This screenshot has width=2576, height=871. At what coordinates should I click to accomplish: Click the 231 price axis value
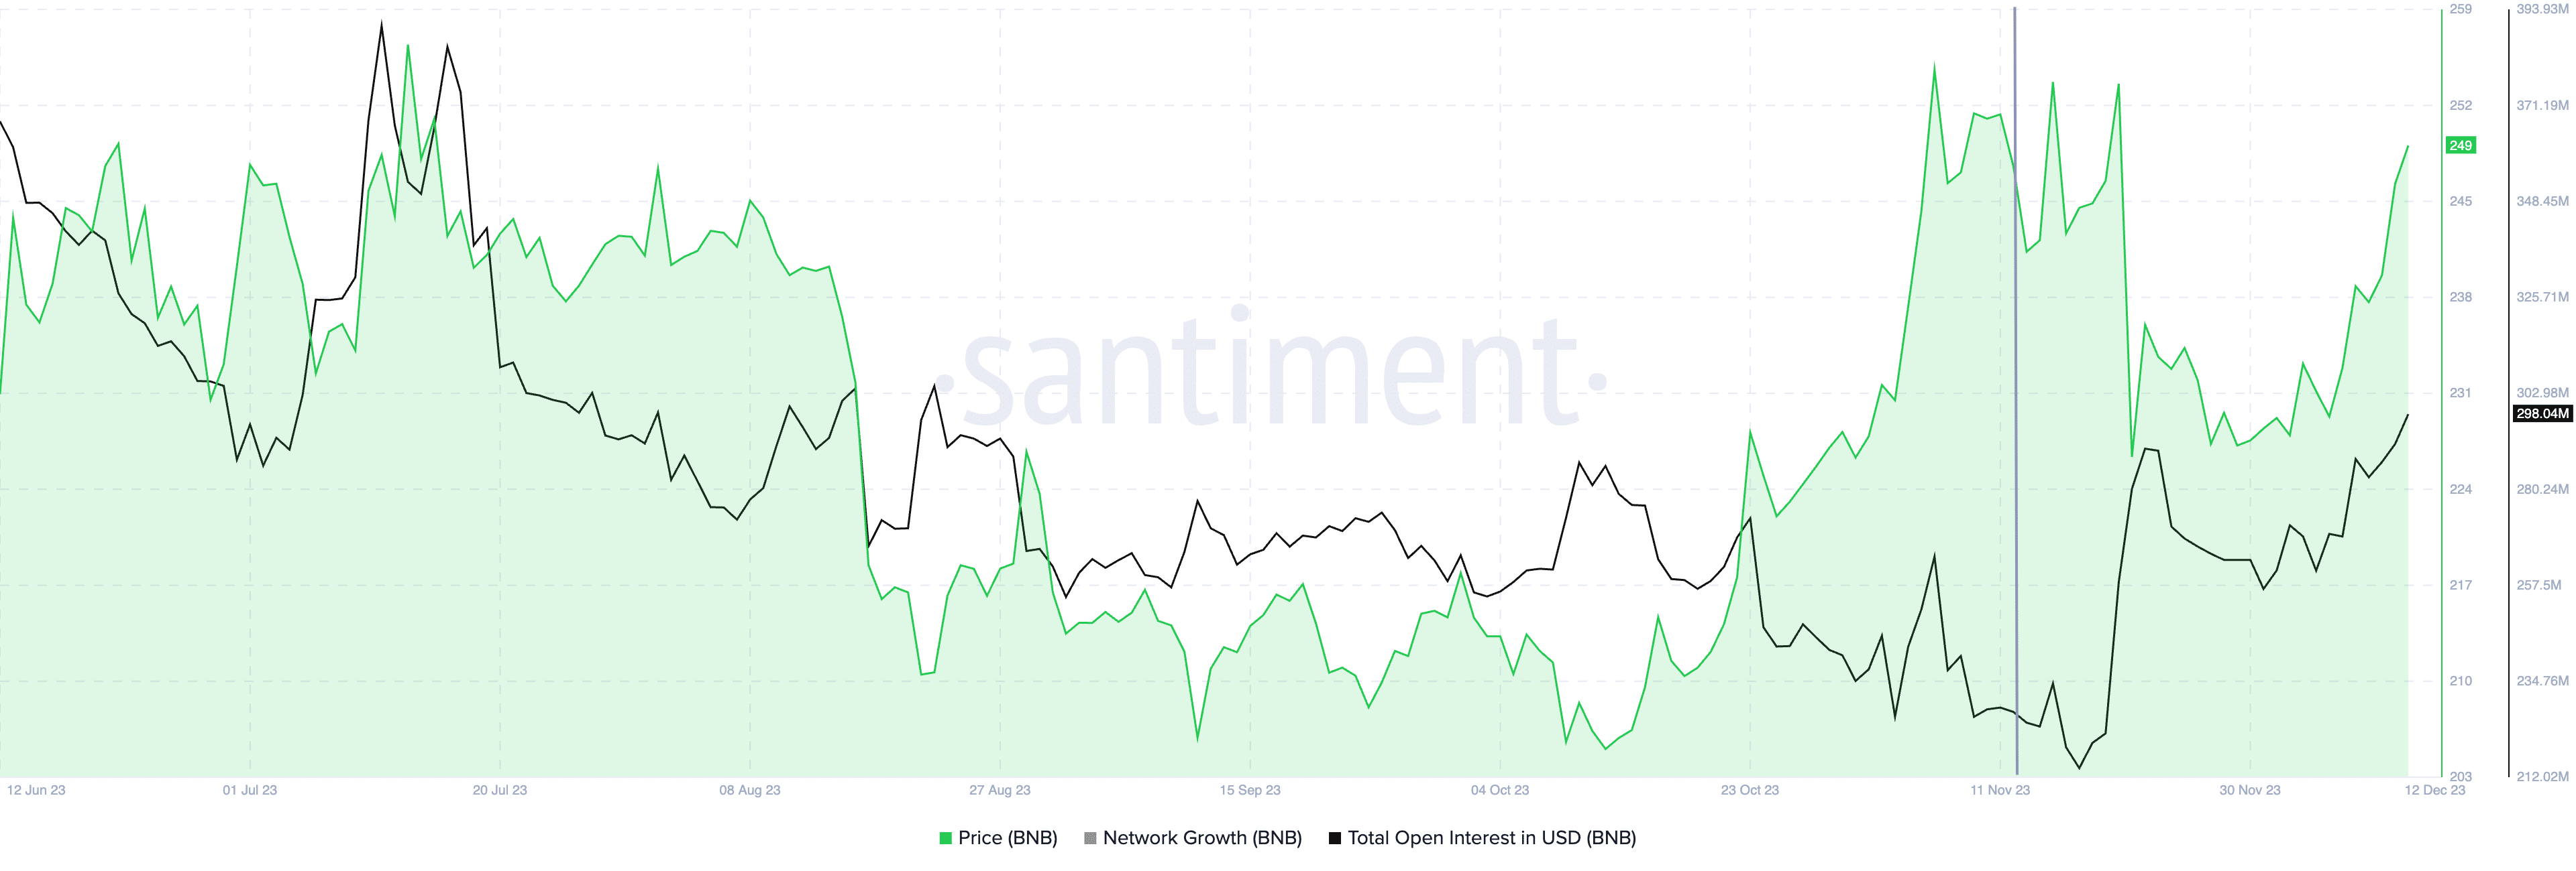click(2460, 393)
